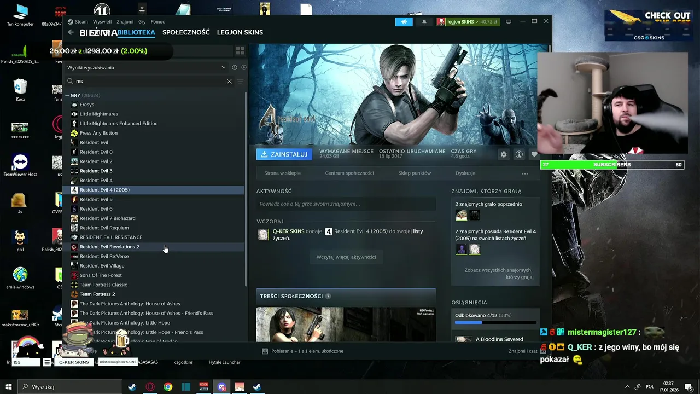This screenshot has width=700, height=394.
Task: Switch to the SPOŁECZNOŚĆ tab
Action: tap(186, 32)
